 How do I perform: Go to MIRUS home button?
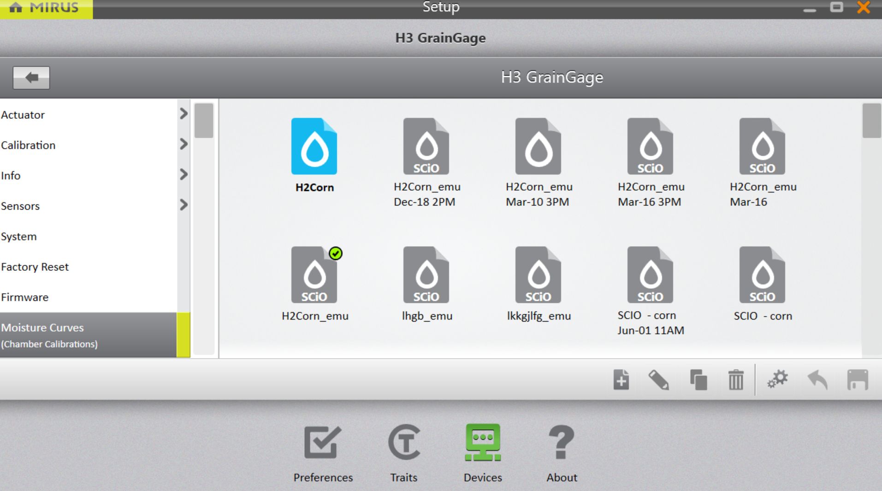(46, 8)
